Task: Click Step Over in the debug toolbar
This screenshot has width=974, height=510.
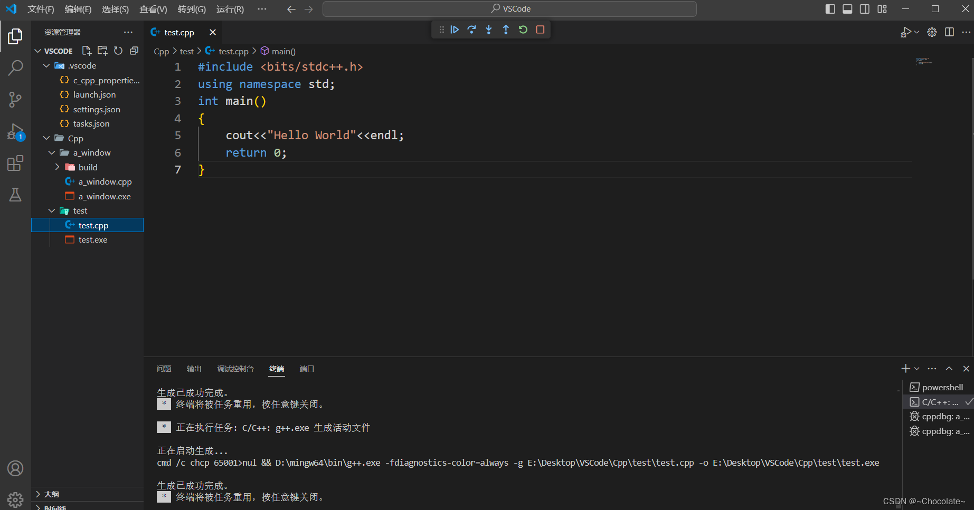Action: pos(471,30)
